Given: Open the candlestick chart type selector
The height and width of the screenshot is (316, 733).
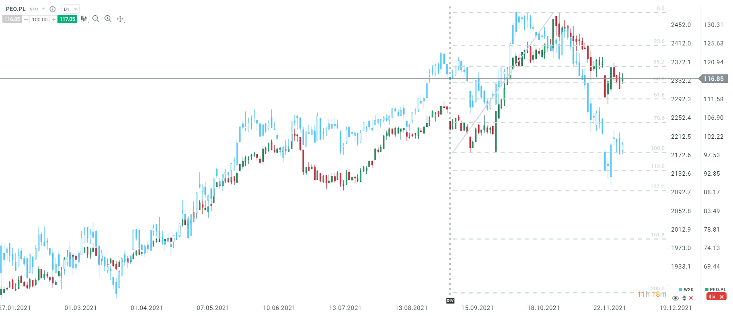Looking at the screenshot, I should coord(84,19).
